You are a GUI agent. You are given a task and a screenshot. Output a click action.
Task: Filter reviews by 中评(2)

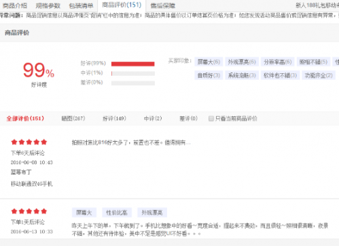click(x=153, y=119)
